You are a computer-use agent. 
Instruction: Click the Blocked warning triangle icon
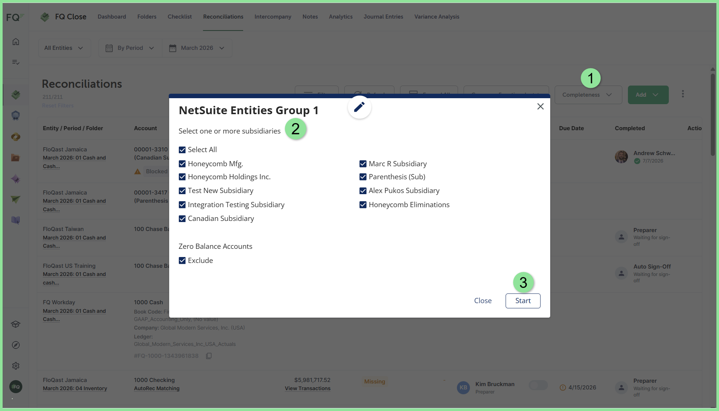pyautogui.click(x=138, y=171)
